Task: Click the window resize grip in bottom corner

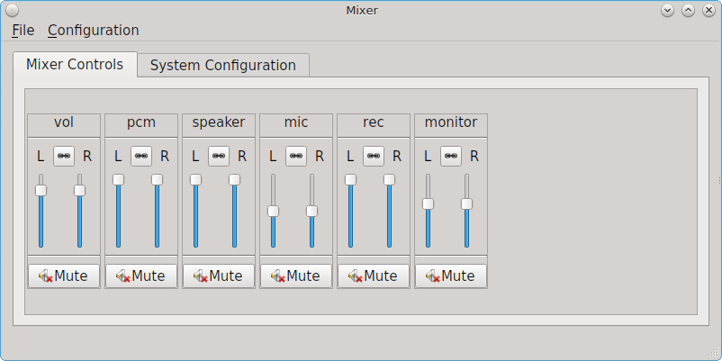Action: 715,354
